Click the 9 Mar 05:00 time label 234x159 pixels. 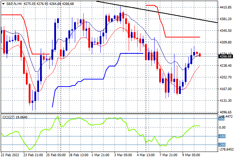click(x=191, y=155)
